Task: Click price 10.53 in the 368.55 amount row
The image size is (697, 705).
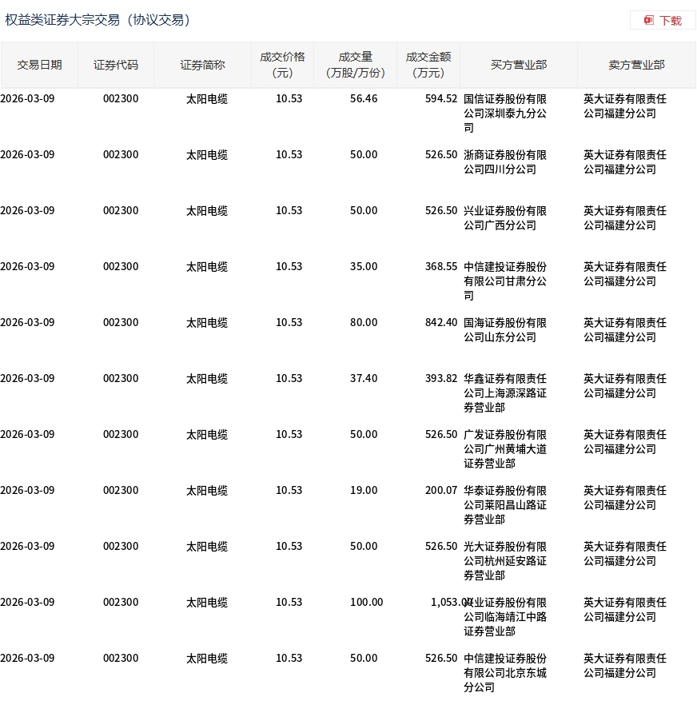Action: (289, 267)
